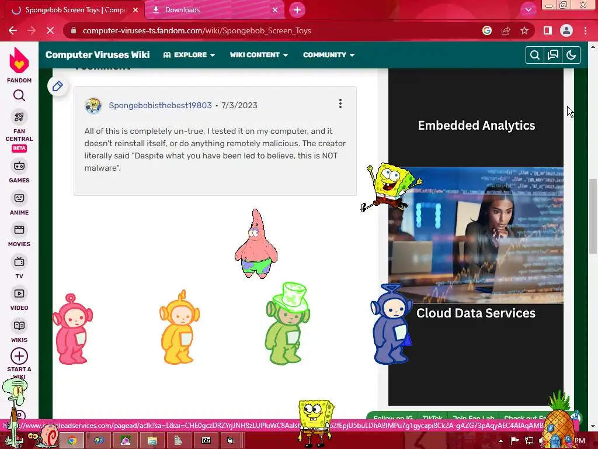Open the Wikis book icon

[x=19, y=326]
